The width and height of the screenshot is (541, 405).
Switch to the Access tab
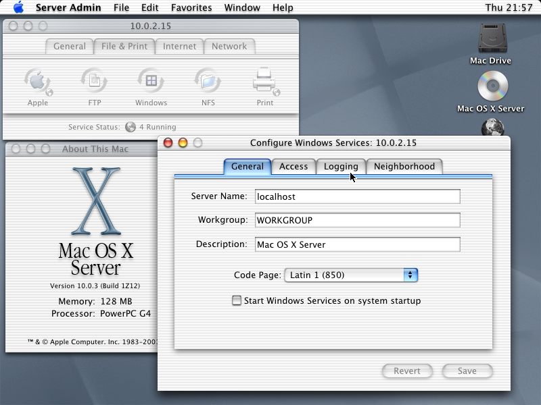293,167
